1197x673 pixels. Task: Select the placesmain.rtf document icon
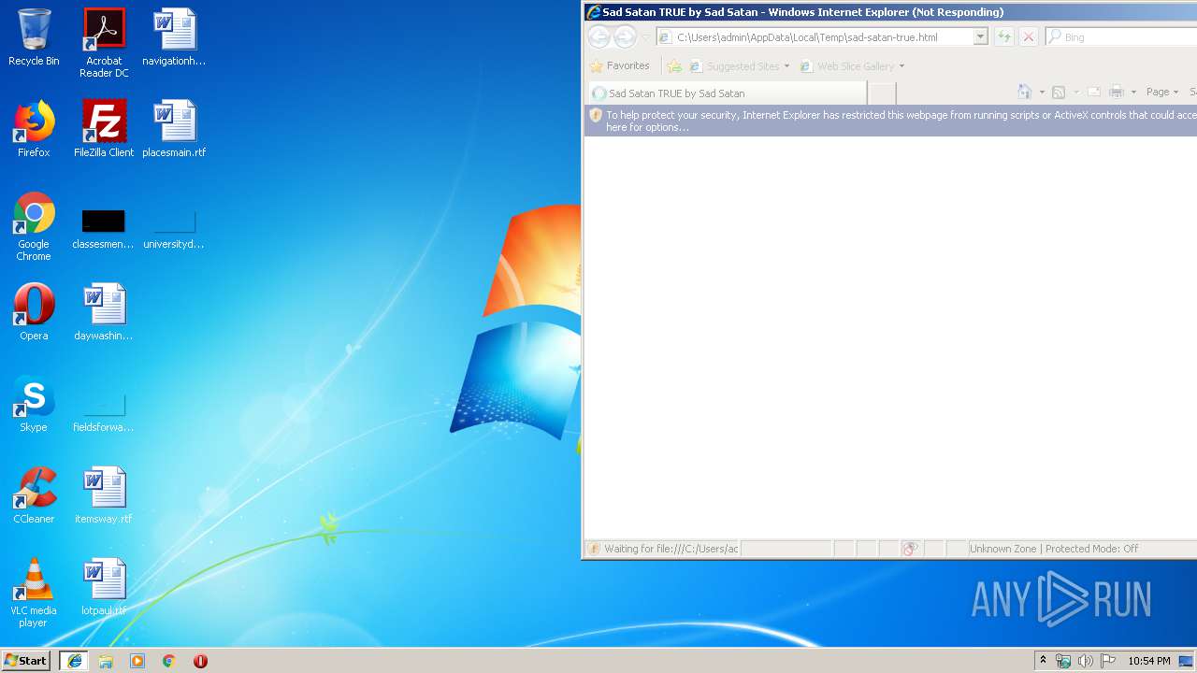(174, 130)
